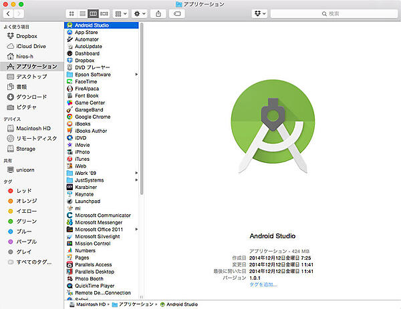Image resolution: width=401 pixels, height=309 pixels.
Task: Expand the Epson Software folder
Action: click(x=136, y=75)
